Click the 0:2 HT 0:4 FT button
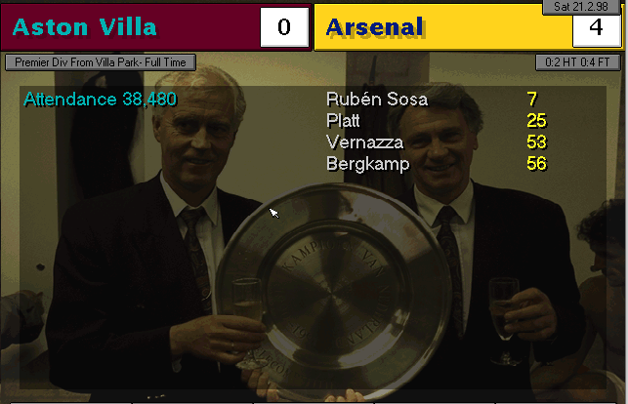Screen dimensions: 628x404 point(577,62)
